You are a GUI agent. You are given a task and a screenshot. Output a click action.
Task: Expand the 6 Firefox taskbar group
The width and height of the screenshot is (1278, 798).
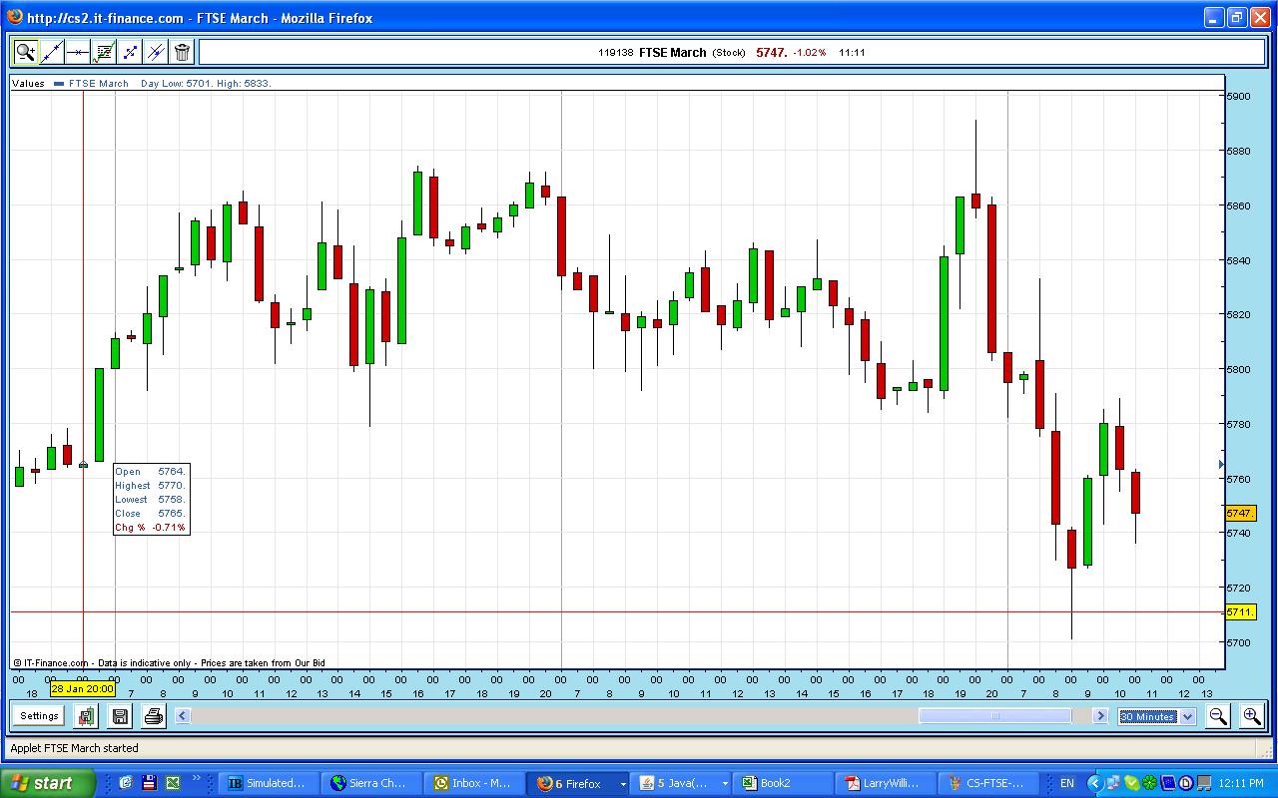(x=579, y=783)
